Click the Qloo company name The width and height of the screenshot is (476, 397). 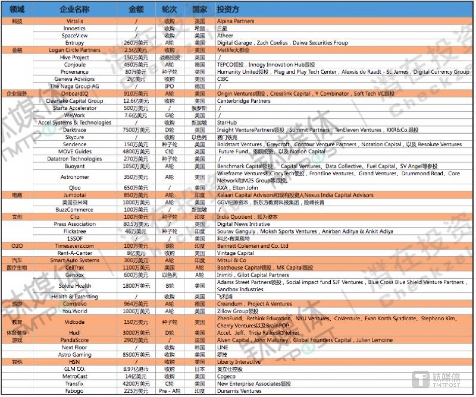tap(75, 188)
